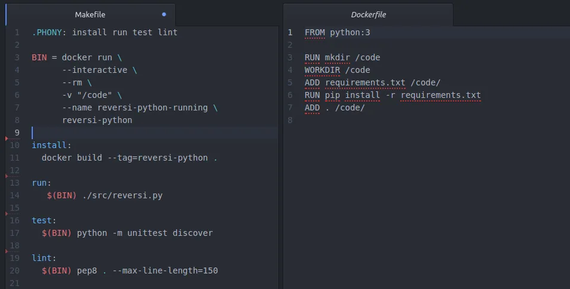Click 'docker run' in the BIN assignment
The height and width of the screenshot is (289, 570).
87,57
